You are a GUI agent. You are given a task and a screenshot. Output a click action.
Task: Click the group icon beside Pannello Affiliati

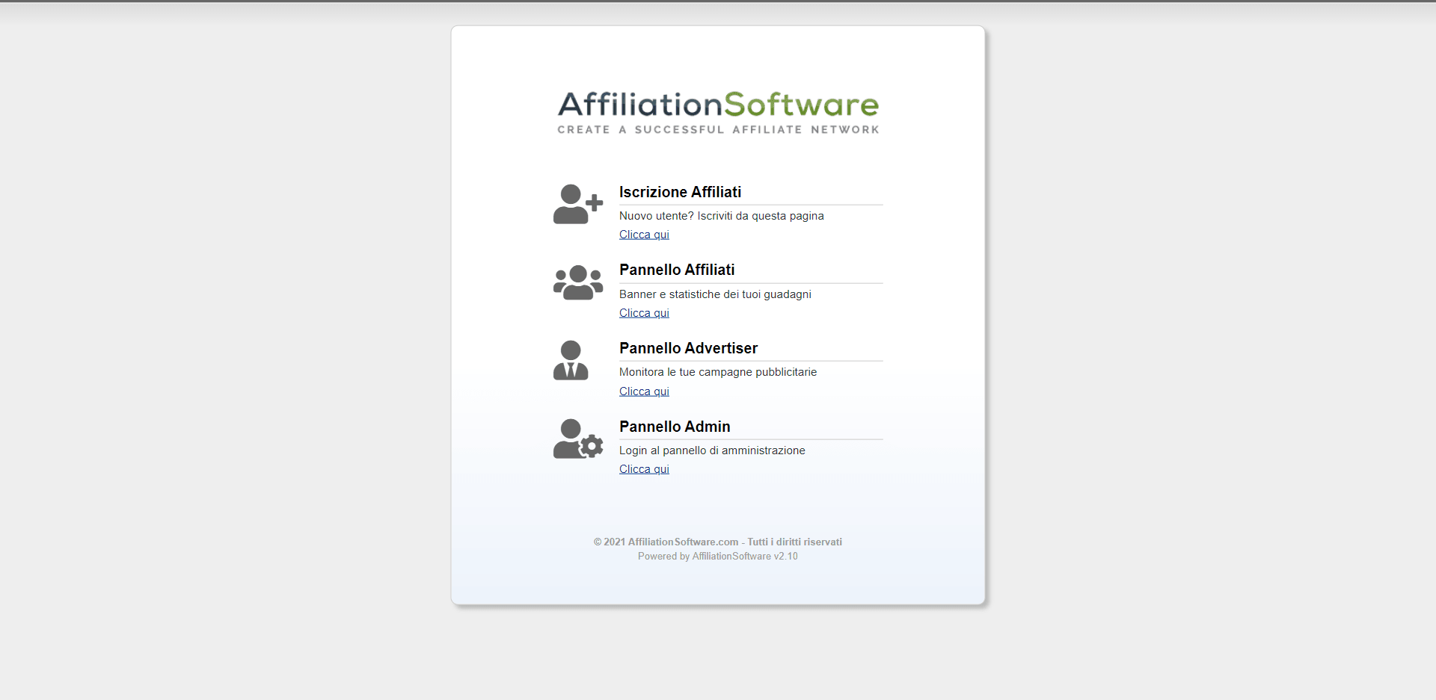coord(577,282)
